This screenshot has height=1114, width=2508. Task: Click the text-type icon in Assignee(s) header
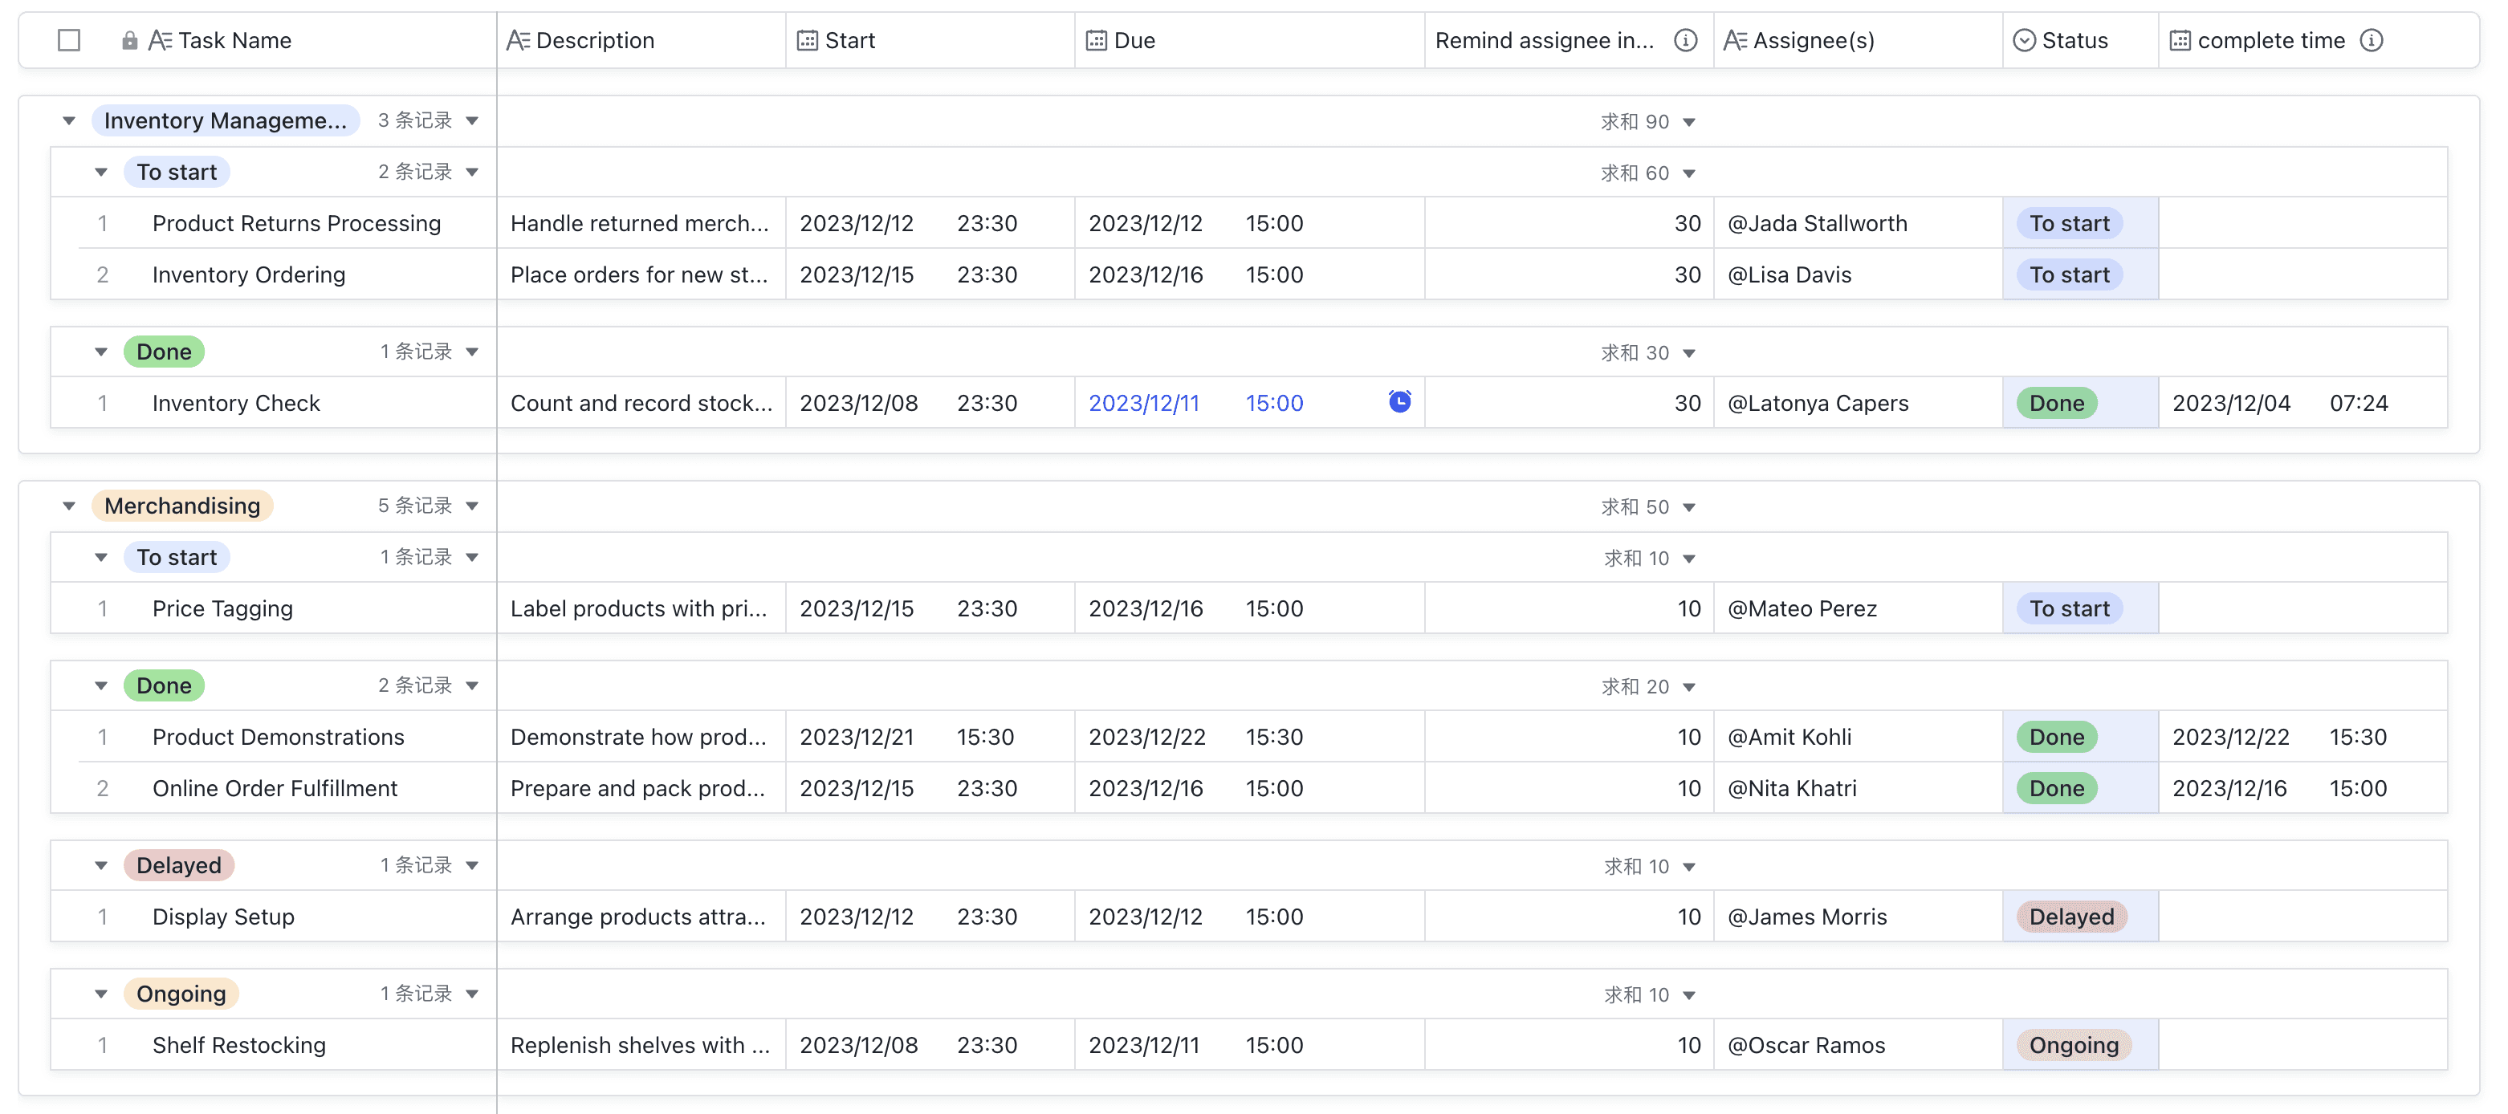click(x=1735, y=40)
